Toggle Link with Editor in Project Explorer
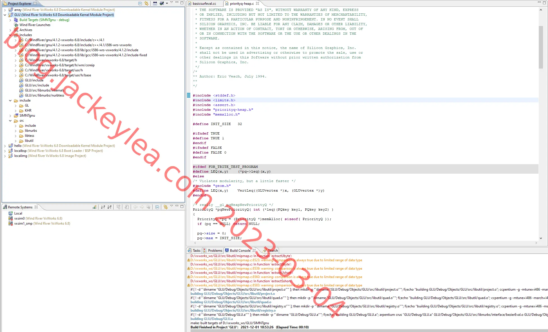Screen dimensions: 548x332 pos(146,3)
